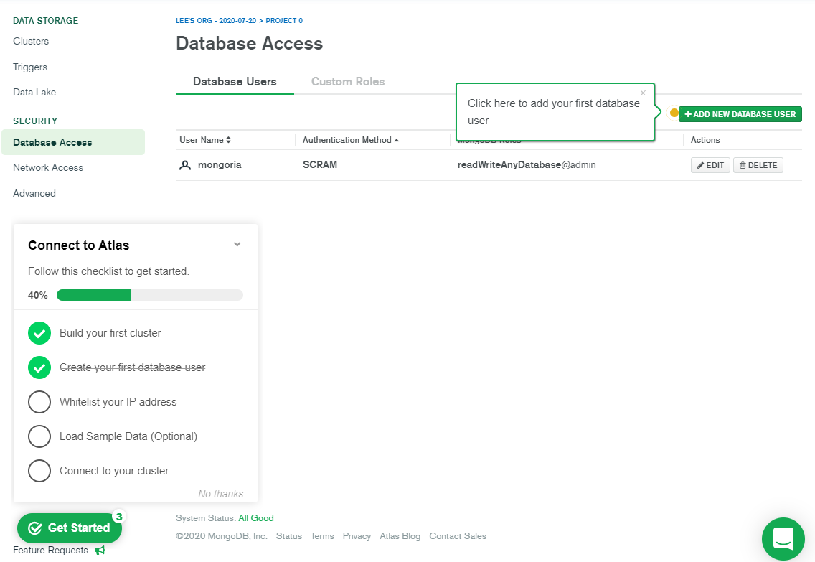Click Add New Database User button
This screenshot has height=562, width=815.
point(740,114)
